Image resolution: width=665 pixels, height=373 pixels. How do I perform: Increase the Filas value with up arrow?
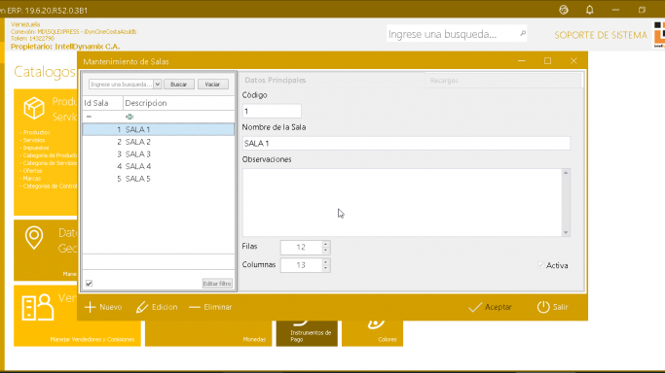click(326, 244)
